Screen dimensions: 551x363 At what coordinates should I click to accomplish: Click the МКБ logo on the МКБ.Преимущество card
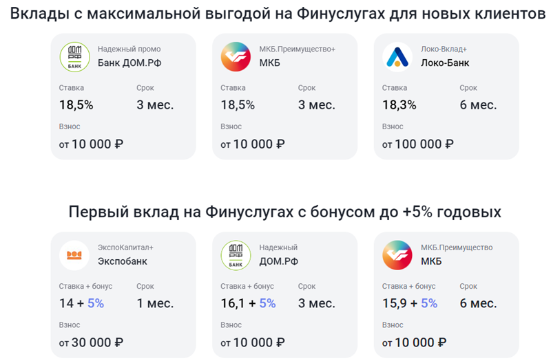coord(397,255)
